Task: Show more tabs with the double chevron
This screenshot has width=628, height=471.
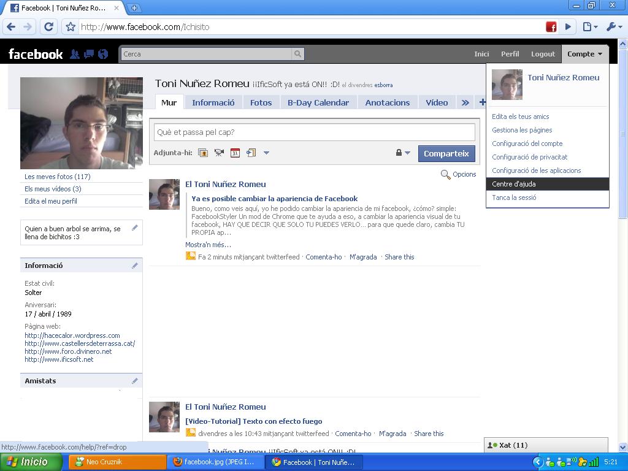Action: (465, 102)
